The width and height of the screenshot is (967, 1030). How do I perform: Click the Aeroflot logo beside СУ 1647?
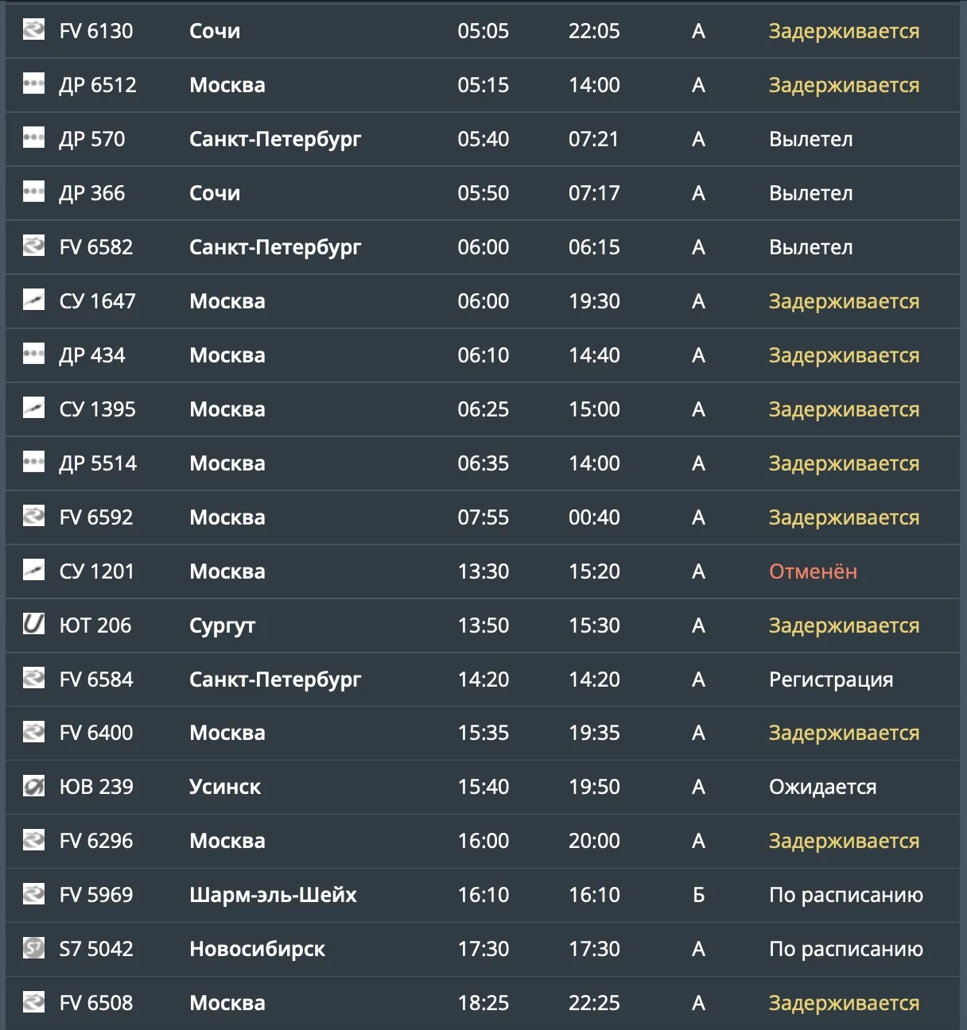(33, 300)
